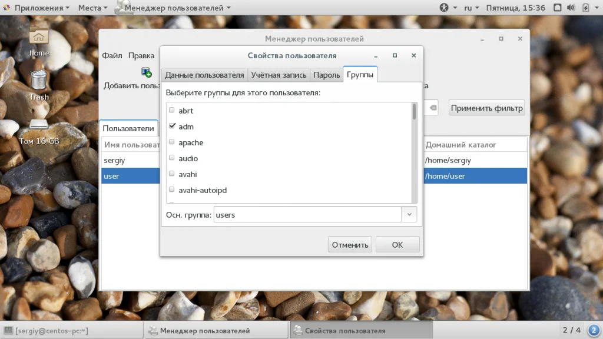Open the ru keyboard layout dropdown

472,8
